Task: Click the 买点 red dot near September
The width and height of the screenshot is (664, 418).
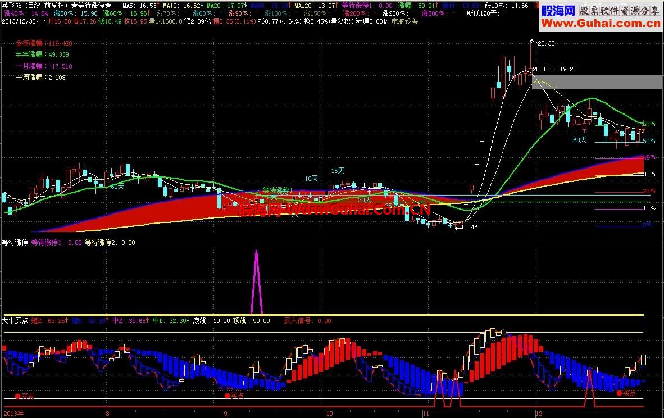Action: (228, 396)
